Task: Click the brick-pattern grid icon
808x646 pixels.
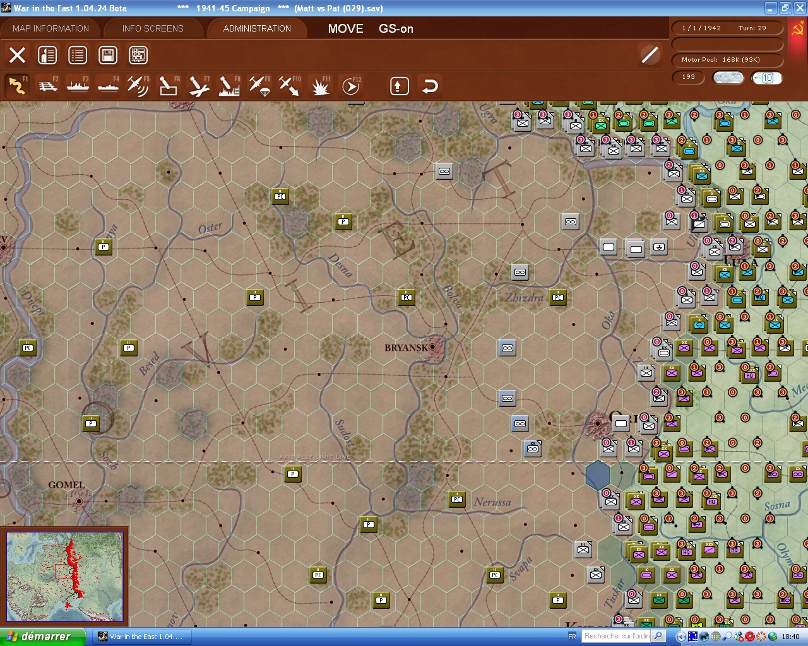Action: 138,55
